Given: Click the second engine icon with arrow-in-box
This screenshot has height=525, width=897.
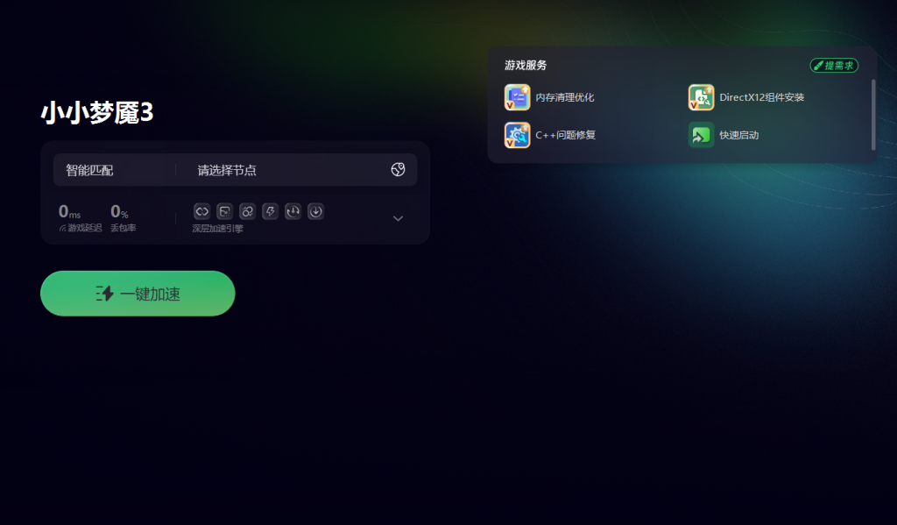Looking at the screenshot, I should coord(225,212).
